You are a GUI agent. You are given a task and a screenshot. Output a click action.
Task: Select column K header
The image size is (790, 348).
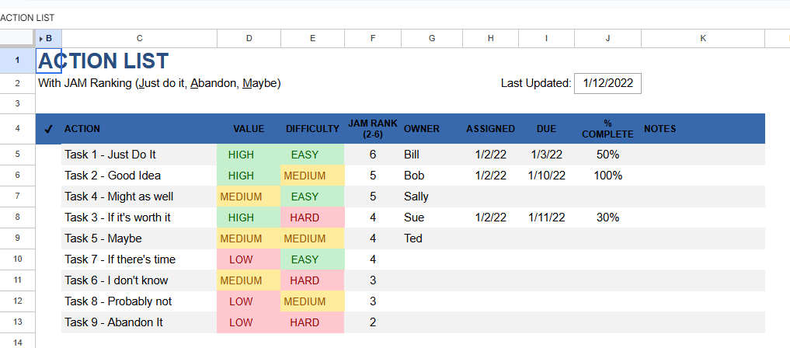[703, 38]
